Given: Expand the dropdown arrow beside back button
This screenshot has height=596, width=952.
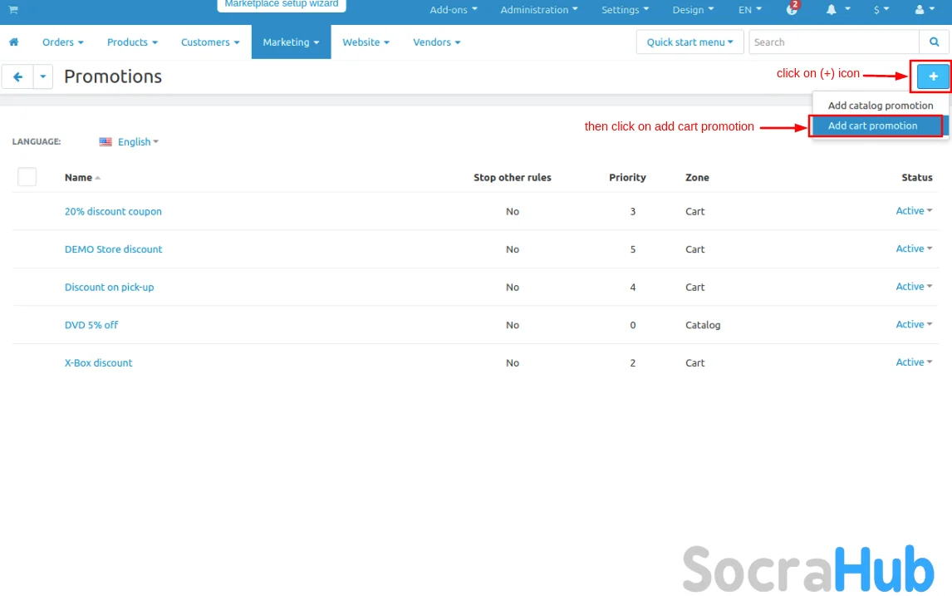Looking at the screenshot, I should (x=42, y=77).
